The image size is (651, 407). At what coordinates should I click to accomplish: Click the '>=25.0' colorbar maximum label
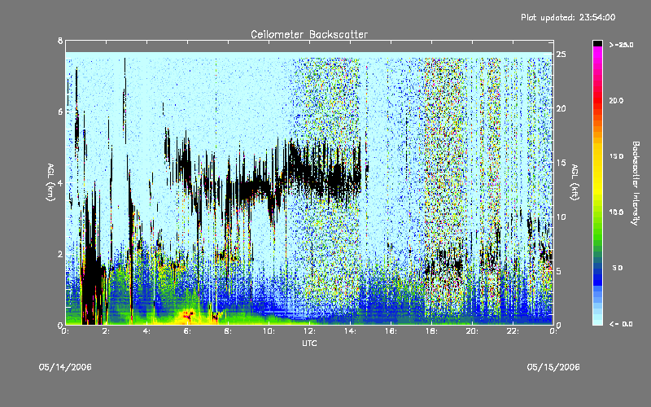coord(621,45)
